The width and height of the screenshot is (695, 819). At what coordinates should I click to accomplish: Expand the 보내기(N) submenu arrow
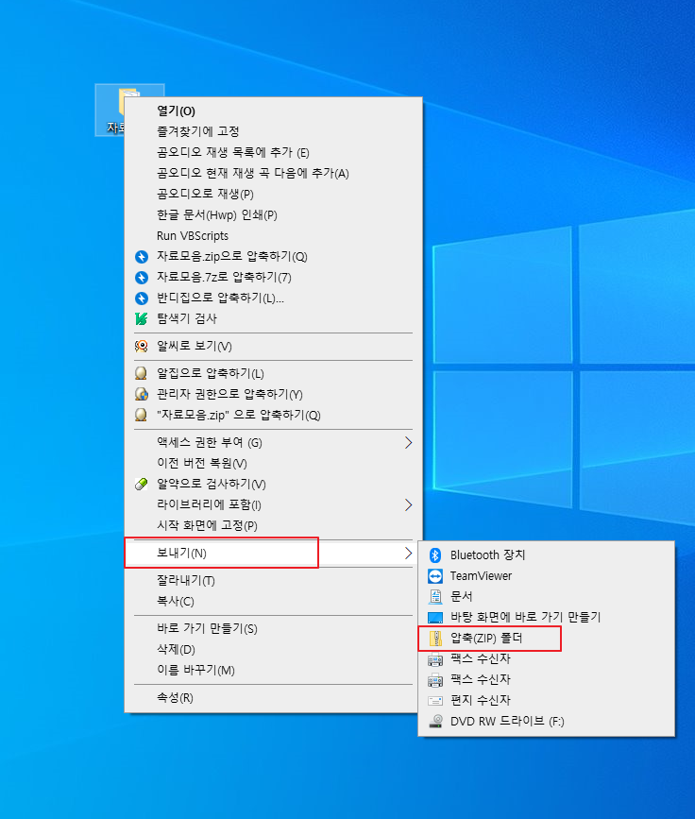coord(408,554)
